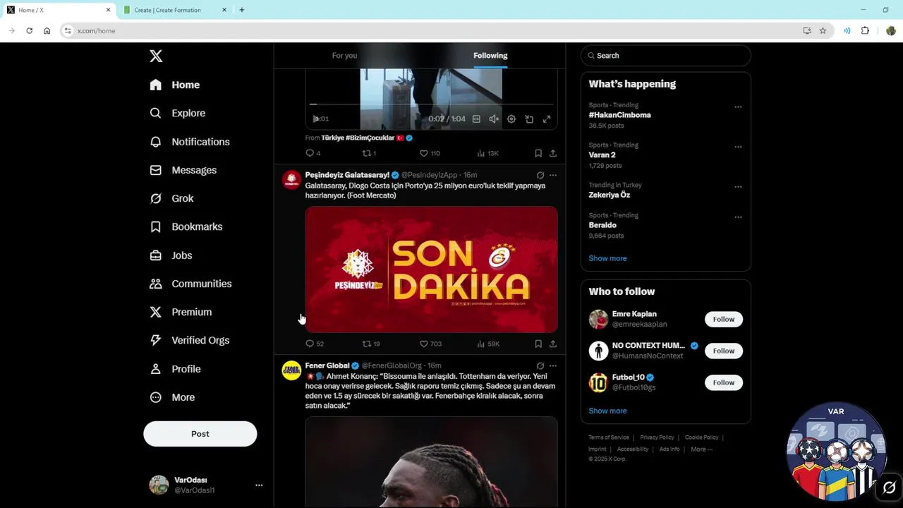
Task: Switch to the Following tab
Action: point(490,56)
